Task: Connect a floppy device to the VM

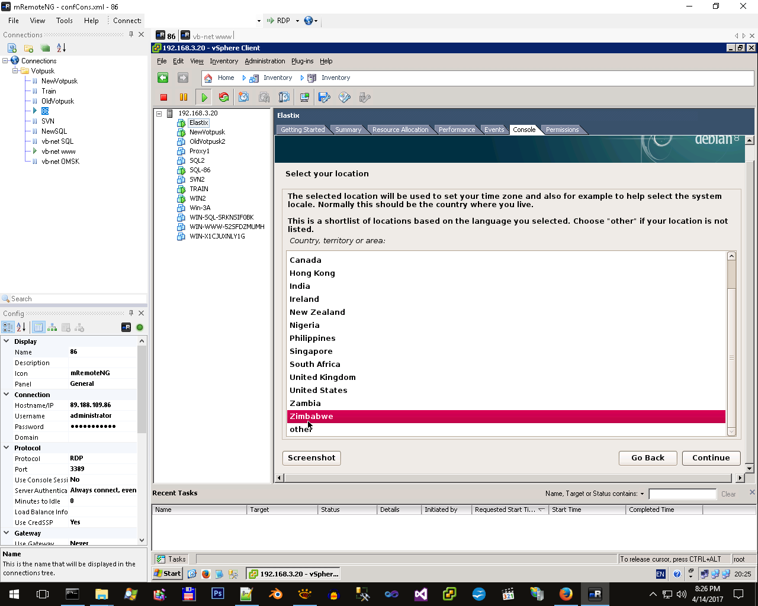Action: click(x=325, y=98)
